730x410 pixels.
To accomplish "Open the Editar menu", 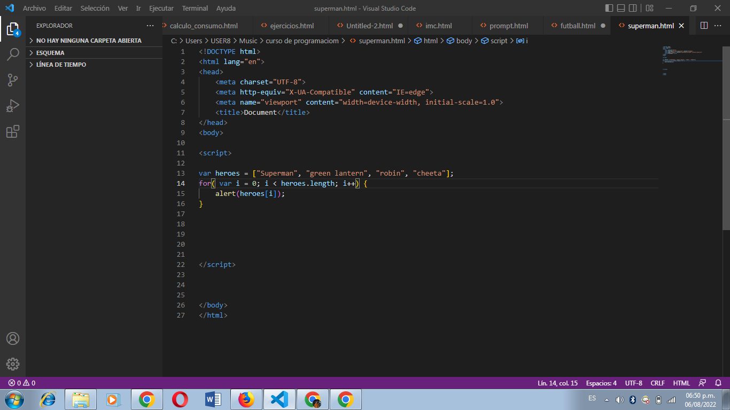I will (63, 8).
